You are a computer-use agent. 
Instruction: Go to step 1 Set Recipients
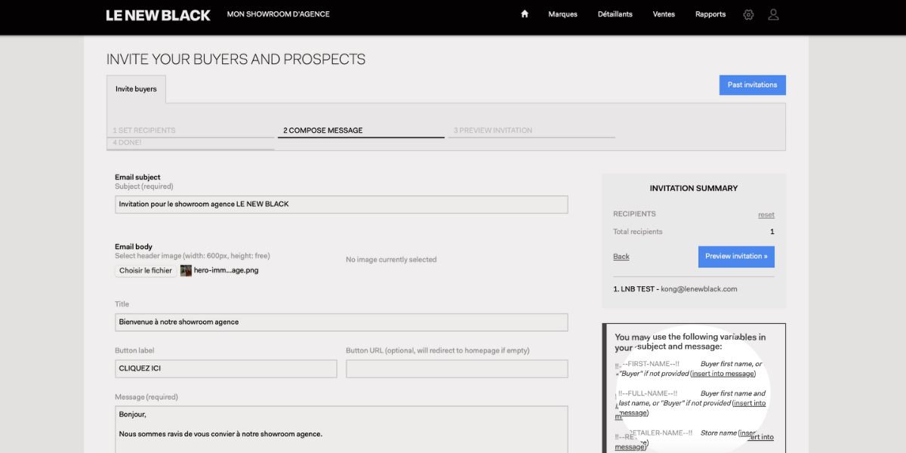191,131
